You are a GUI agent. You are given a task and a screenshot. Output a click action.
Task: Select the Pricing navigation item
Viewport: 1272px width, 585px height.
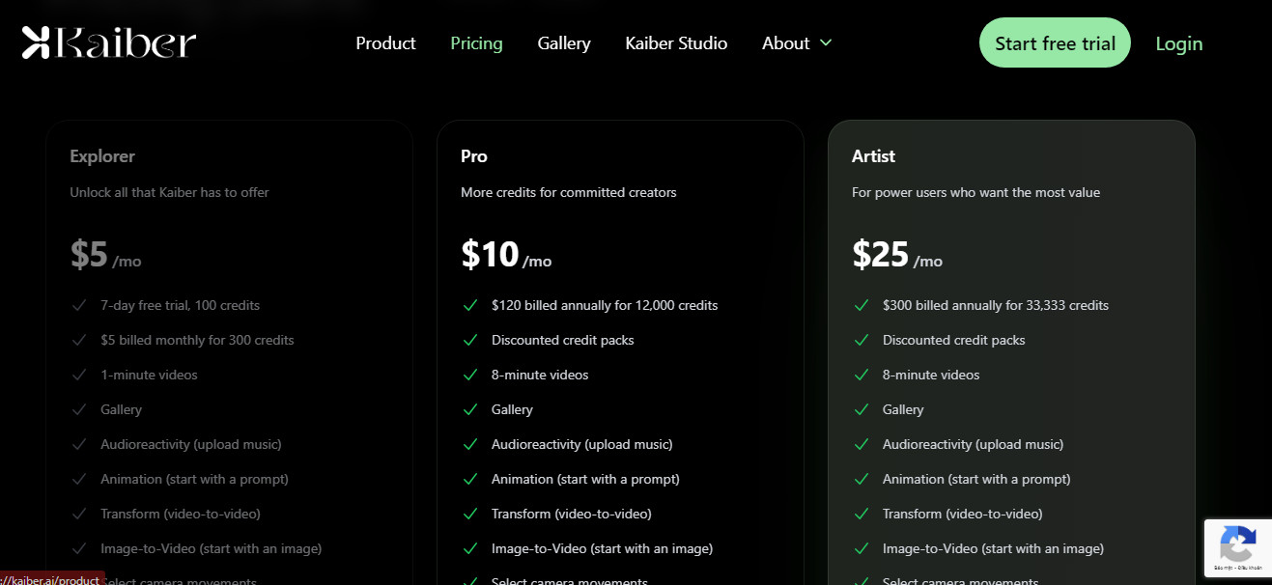tap(476, 43)
